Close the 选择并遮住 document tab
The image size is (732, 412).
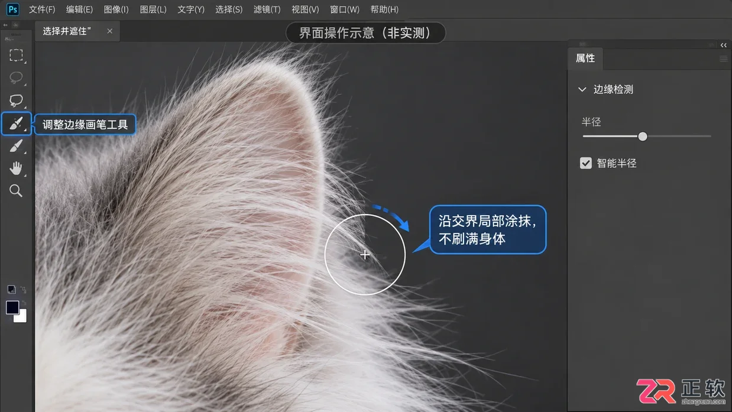(109, 31)
